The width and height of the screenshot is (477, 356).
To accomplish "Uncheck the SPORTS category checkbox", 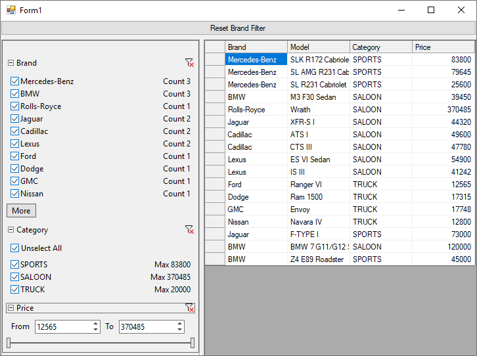I will point(14,265).
